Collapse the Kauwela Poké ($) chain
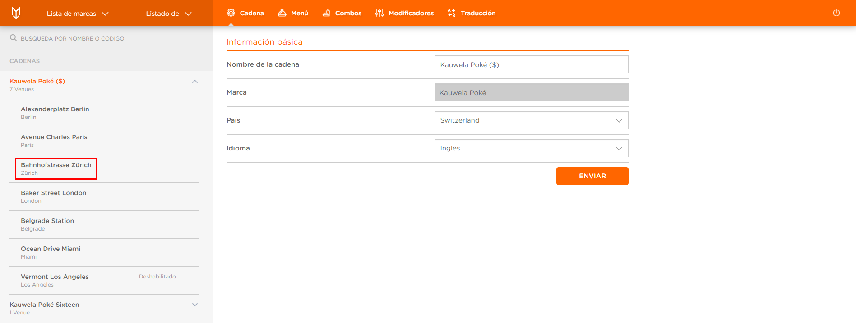 (195, 82)
